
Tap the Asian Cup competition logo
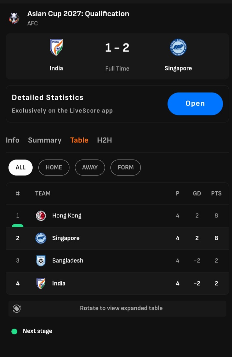[x=14, y=18]
